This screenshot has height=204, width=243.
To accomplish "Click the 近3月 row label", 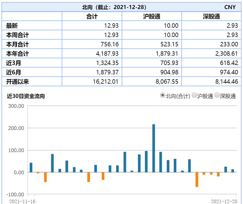I will coord(13,63).
